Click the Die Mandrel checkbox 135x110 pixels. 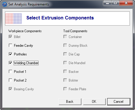tap(65, 63)
